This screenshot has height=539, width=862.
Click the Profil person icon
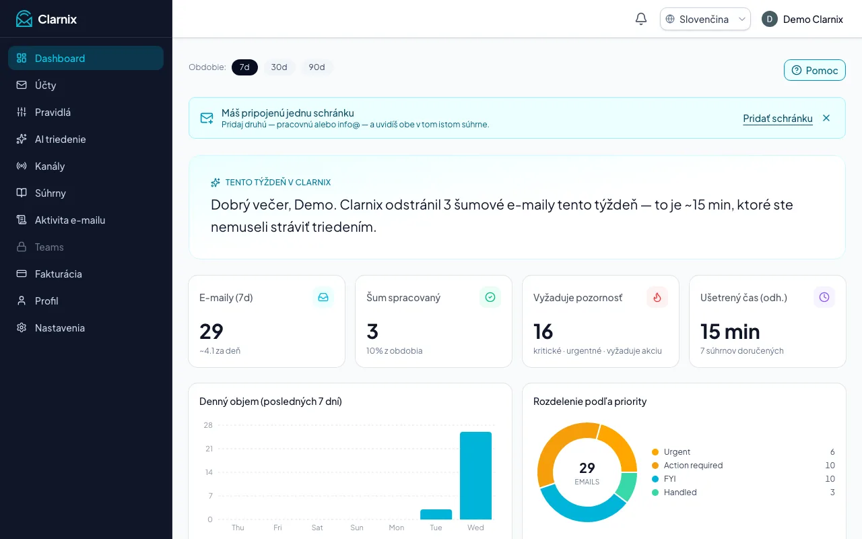point(22,300)
